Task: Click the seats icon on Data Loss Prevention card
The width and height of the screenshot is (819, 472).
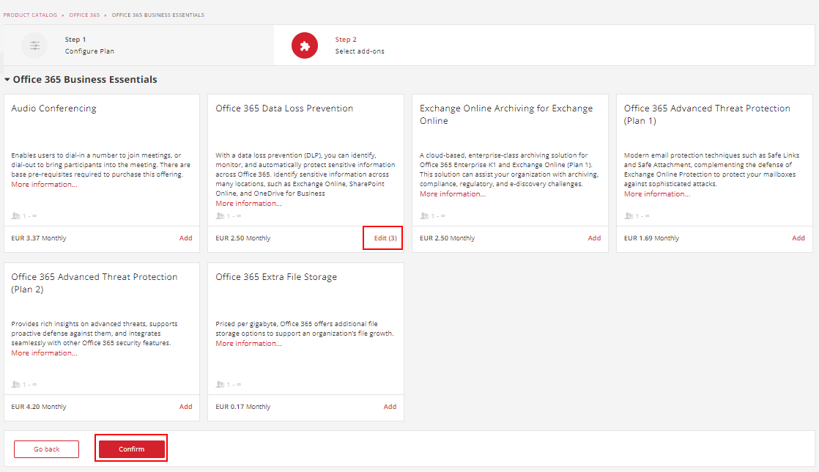Action: pyautogui.click(x=219, y=215)
